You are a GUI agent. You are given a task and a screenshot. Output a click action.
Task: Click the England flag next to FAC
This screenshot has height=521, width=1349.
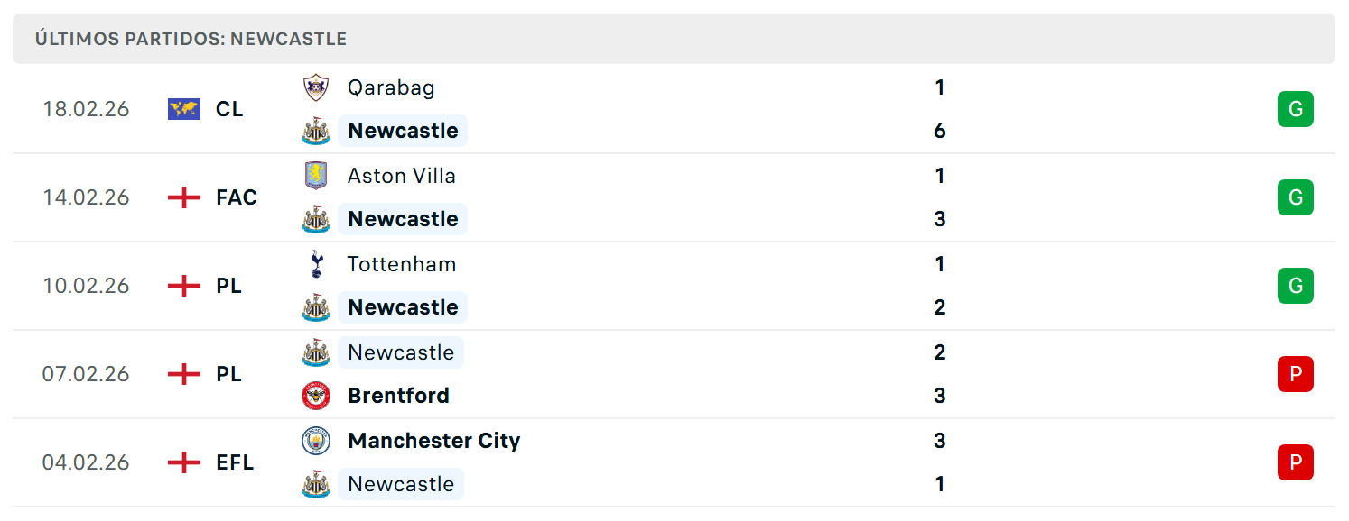pos(184,197)
